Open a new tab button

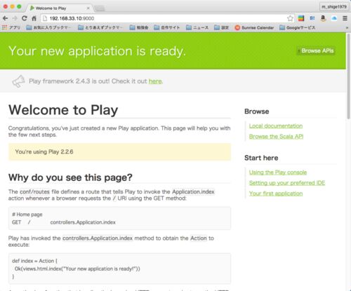100,8
